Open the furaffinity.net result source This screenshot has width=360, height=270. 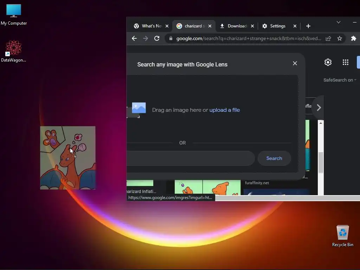tap(257, 183)
